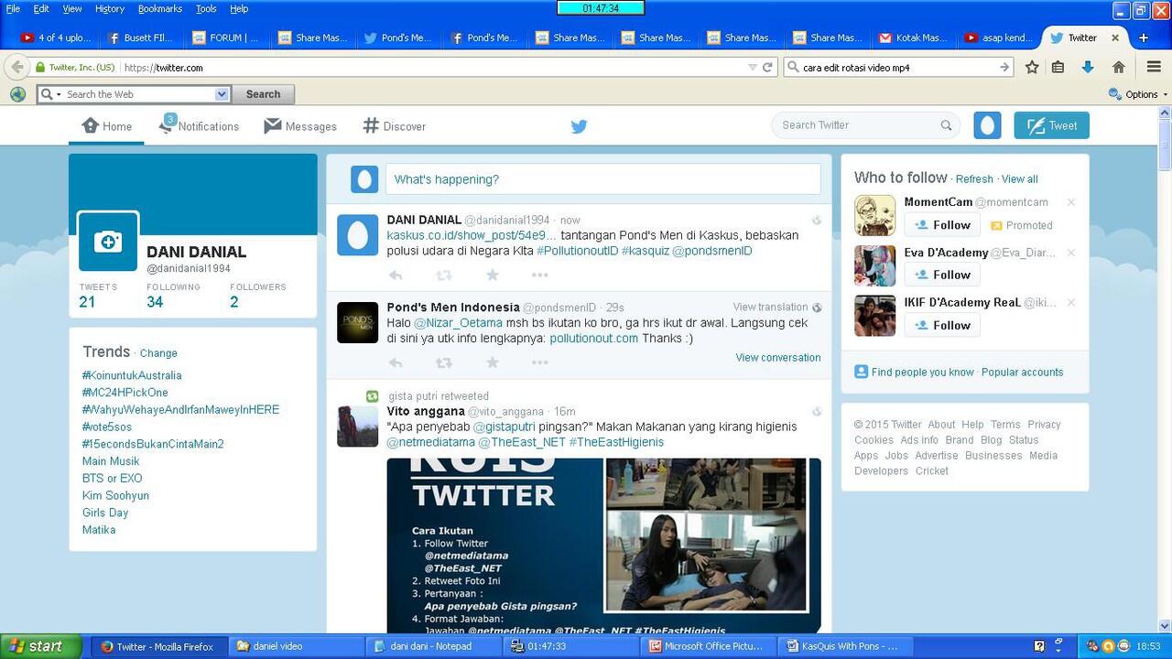Click the What's happening compose box
This screenshot has width=1172, height=659.
(x=602, y=179)
